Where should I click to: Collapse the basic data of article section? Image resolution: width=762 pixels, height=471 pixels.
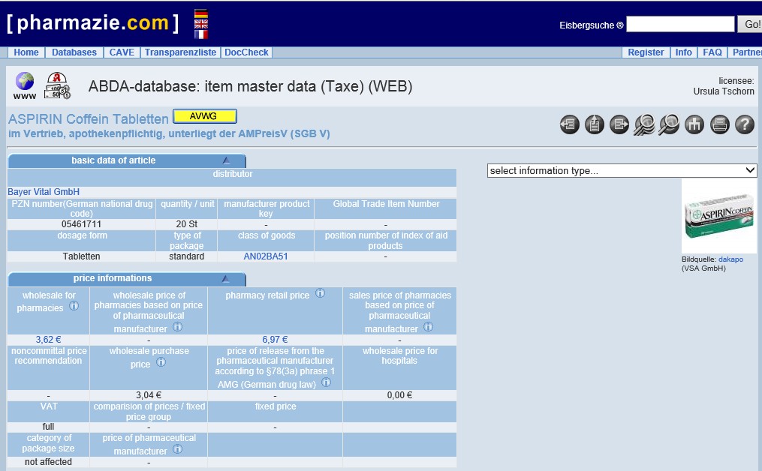pos(227,160)
